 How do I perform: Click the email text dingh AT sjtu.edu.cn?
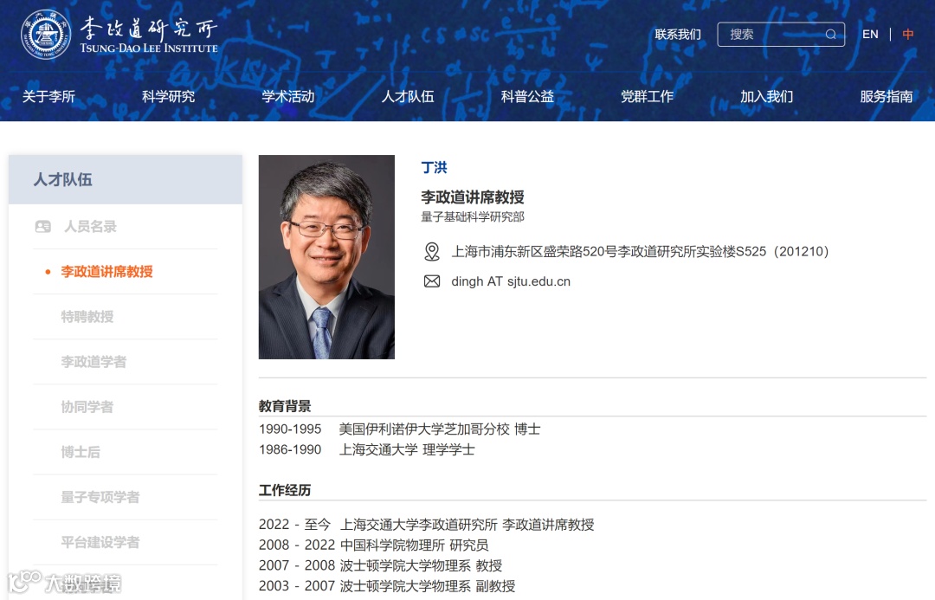click(511, 281)
